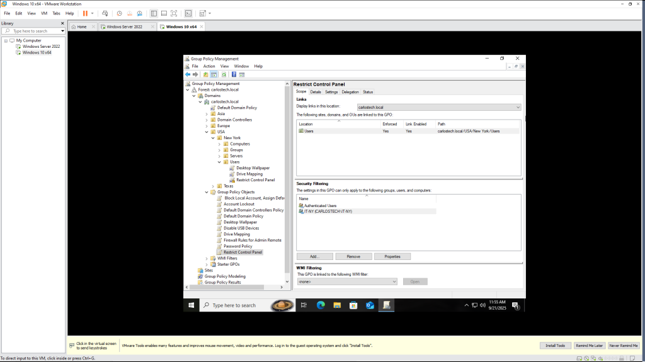The width and height of the screenshot is (645, 362).
Task: Open the Action menu
Action: (209, 66)
